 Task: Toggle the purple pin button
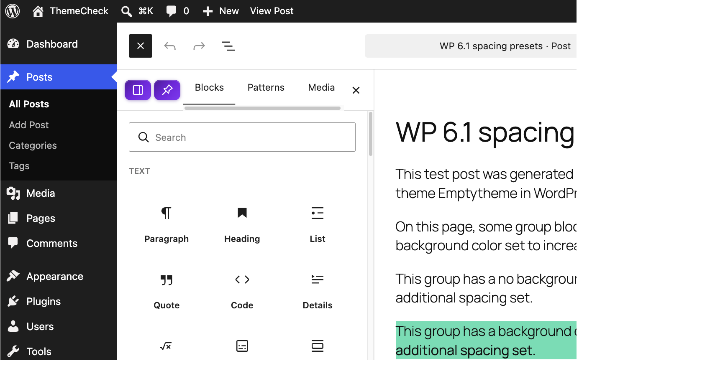coord(167,90)
